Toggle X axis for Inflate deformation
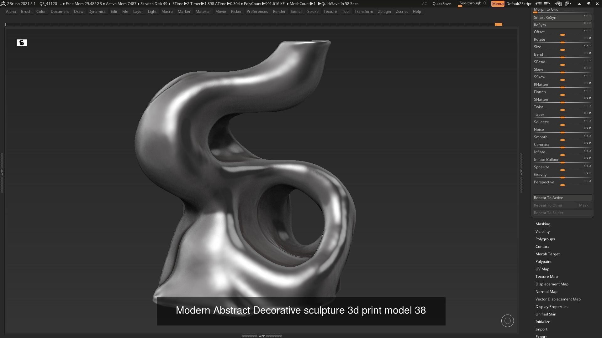 point(584,151)
